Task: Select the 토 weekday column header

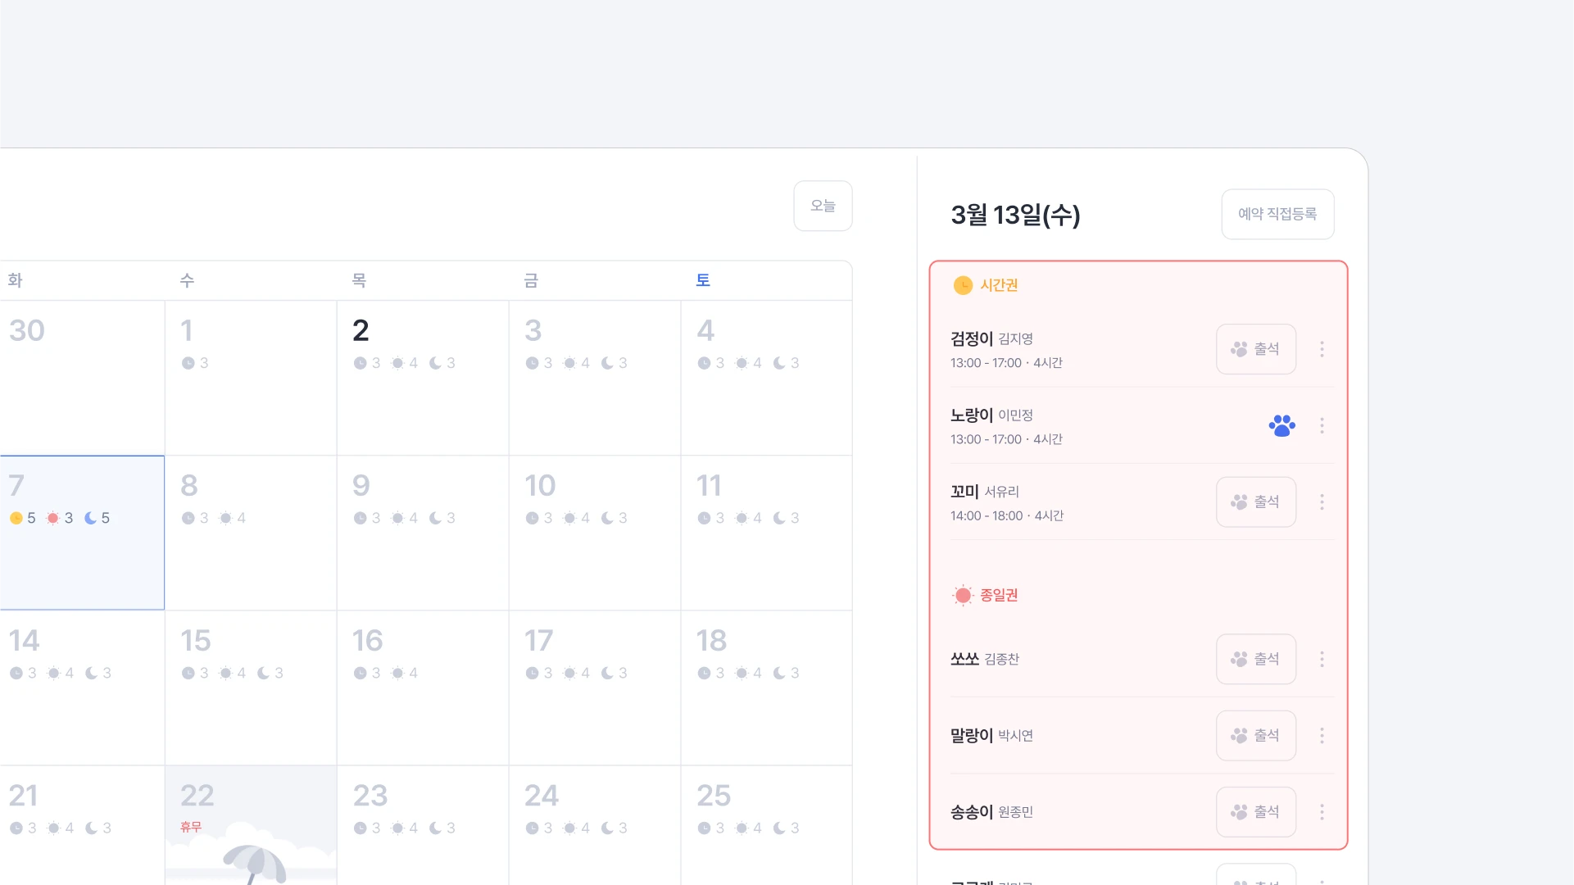Action: point(702,280)
